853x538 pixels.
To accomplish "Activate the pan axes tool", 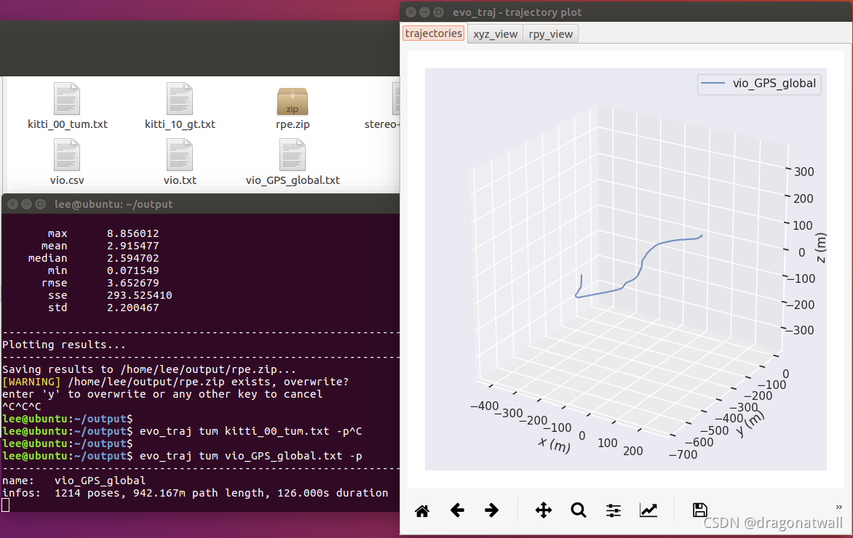I will pos(544,510).
